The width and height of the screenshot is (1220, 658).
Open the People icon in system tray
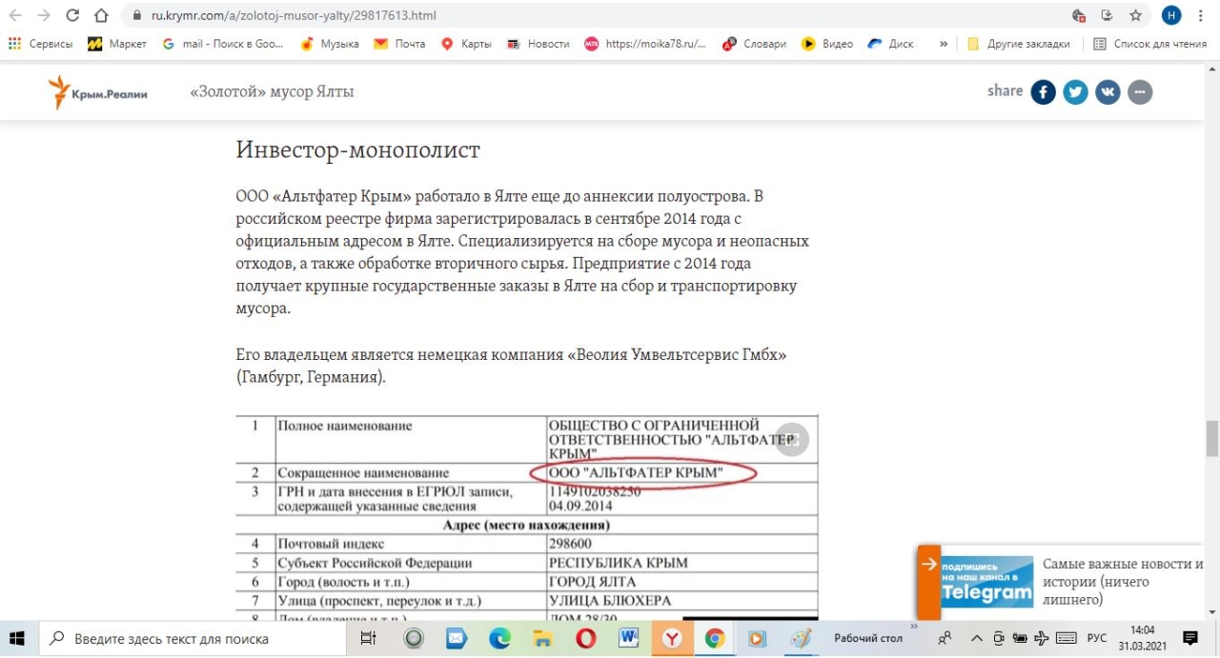945,639
